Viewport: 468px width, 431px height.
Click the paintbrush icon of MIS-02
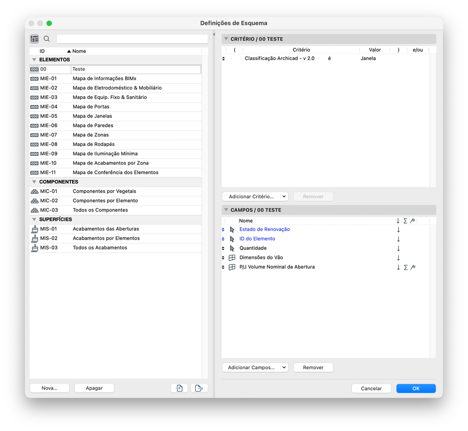tap(35, 239)
